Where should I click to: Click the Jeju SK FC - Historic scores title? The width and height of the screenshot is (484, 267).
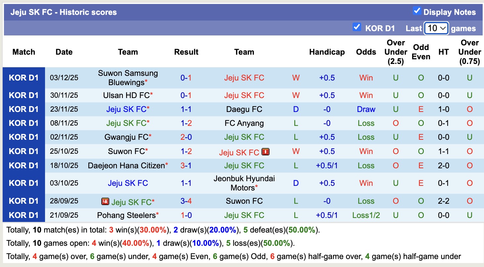coord(64,12)
